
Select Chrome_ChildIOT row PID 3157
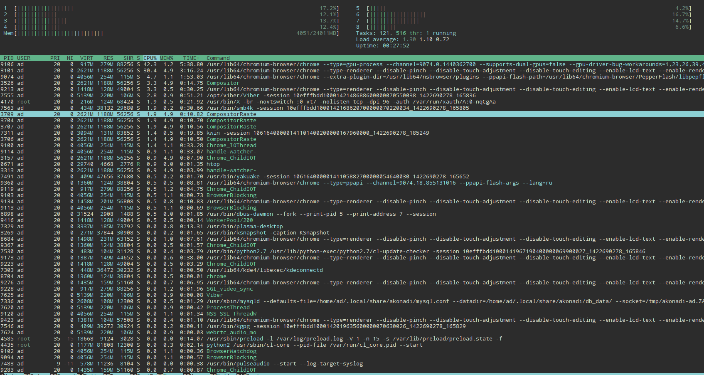pyautogui.click(x=352, y=158)
